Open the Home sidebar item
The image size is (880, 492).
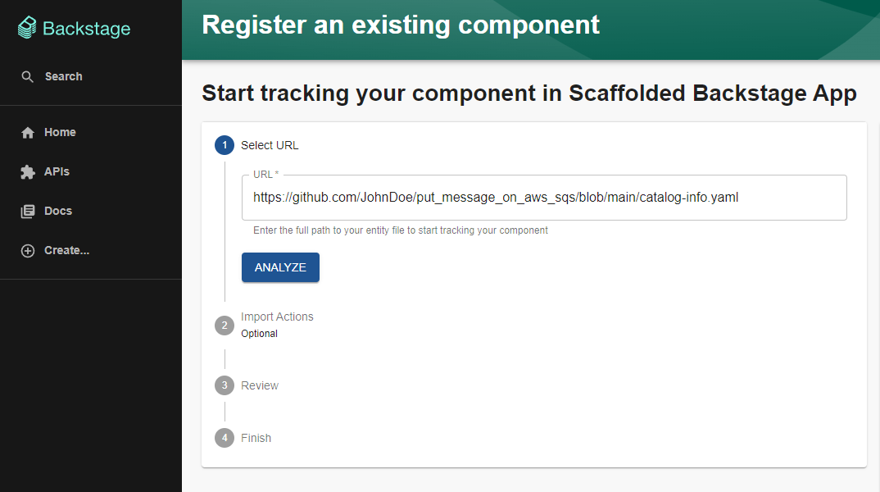pyautogui.click(x=60, y=132)
